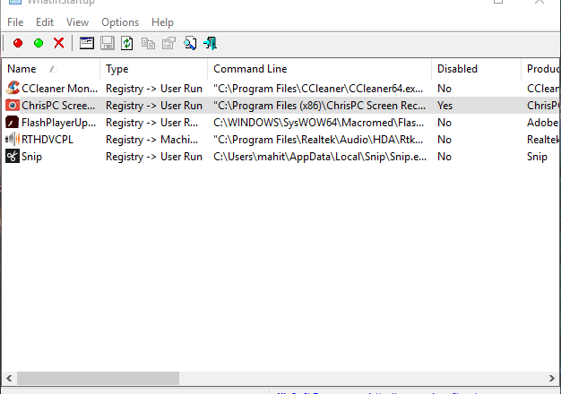Click the Realtek\Audio\HDA command line cell
The height and width of the screenshot is (394, 561).
[x=318, y=140]
